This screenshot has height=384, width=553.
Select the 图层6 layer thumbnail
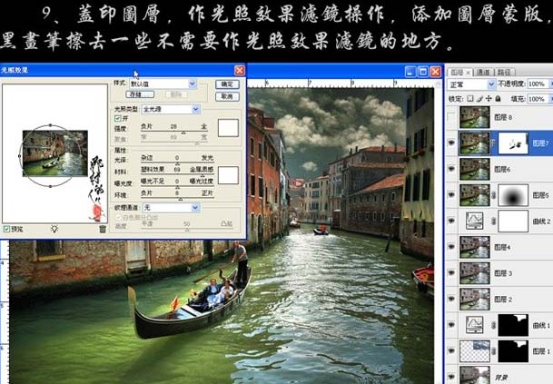tap(475, 169)
